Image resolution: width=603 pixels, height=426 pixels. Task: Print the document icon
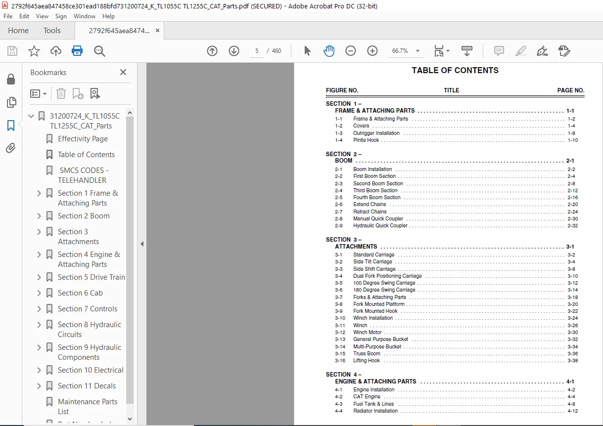77,51
